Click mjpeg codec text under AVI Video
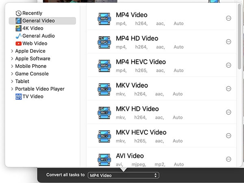This screenshot has width=244, height=183. tap(139, 164)
